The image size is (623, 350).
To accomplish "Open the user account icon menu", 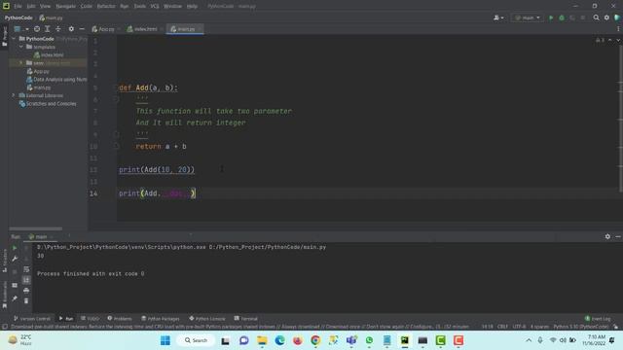I will click(x=498, y=17).
